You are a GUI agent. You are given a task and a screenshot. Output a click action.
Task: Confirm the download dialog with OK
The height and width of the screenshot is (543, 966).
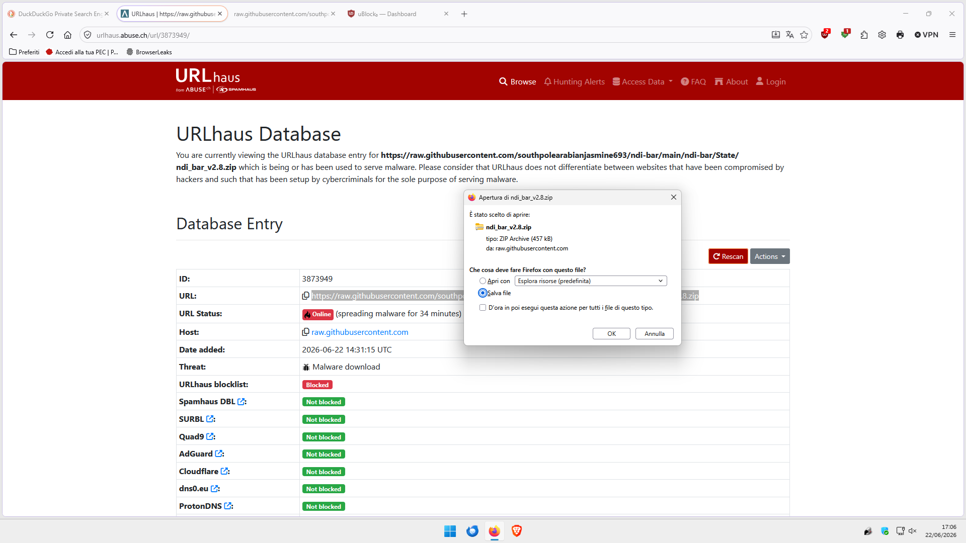coord(611,334)
